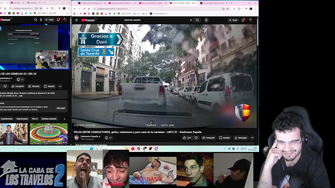335x188 pixels.
Task: Open STREAM bookmarks folder in right browser
Action: [x=126, y=14]
